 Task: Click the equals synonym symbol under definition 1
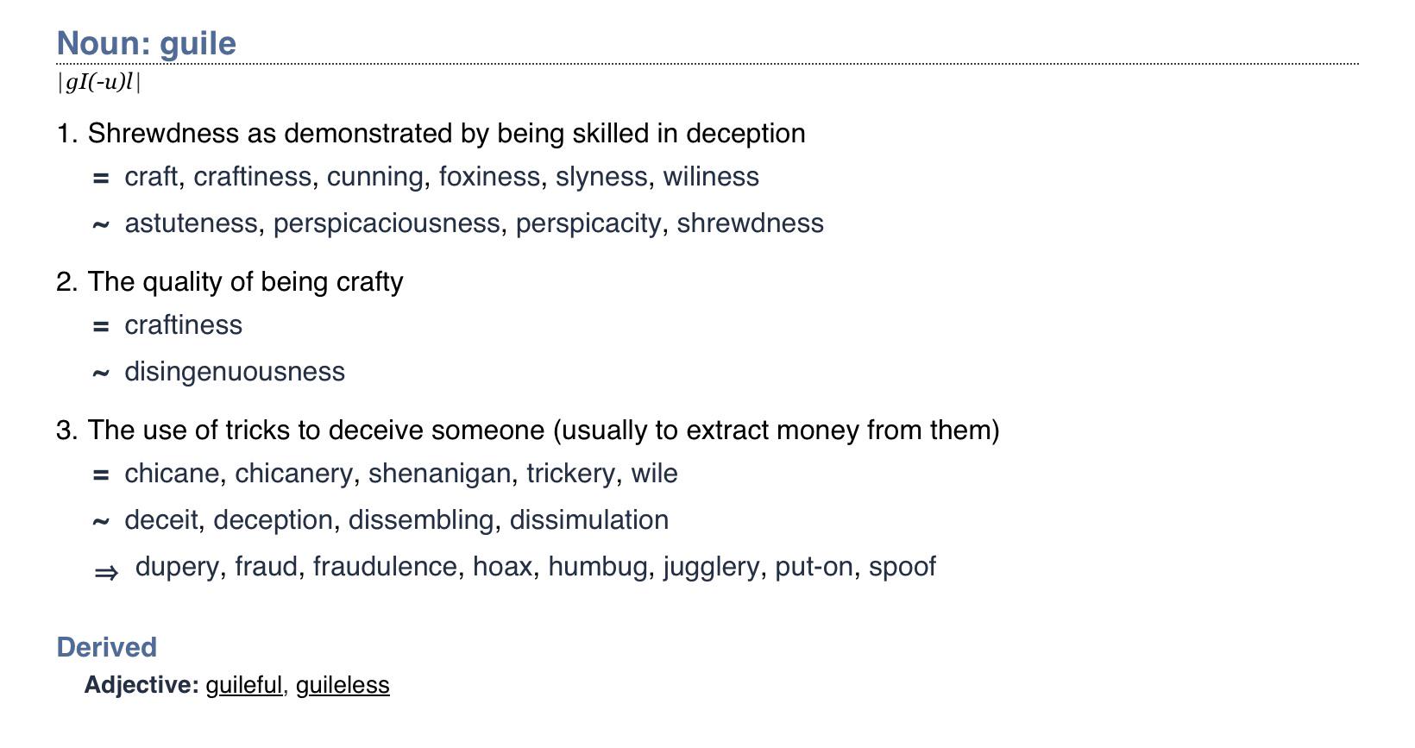tap(101, 179)
